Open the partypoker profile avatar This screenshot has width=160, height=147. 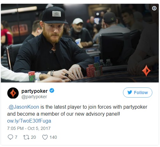tap(13, 93)
